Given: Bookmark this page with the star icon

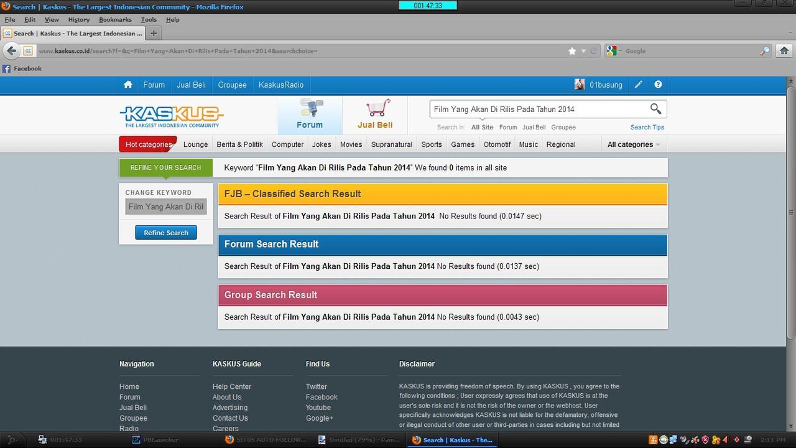Looking at the screenshot, I should point(572,51).
